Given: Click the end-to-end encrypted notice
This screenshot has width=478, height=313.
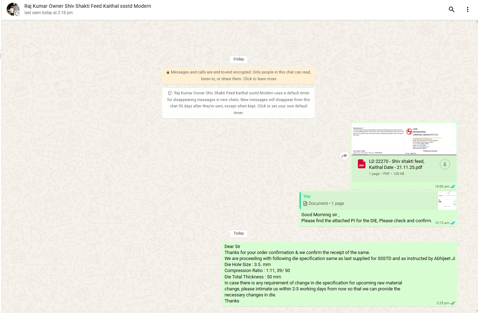Looking at the screenshot, I should (x=238, y=76).
